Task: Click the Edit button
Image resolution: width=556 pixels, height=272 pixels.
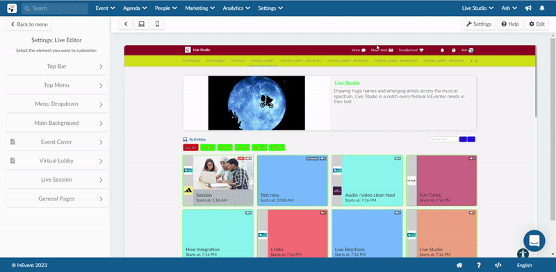Action: [537, 24]
